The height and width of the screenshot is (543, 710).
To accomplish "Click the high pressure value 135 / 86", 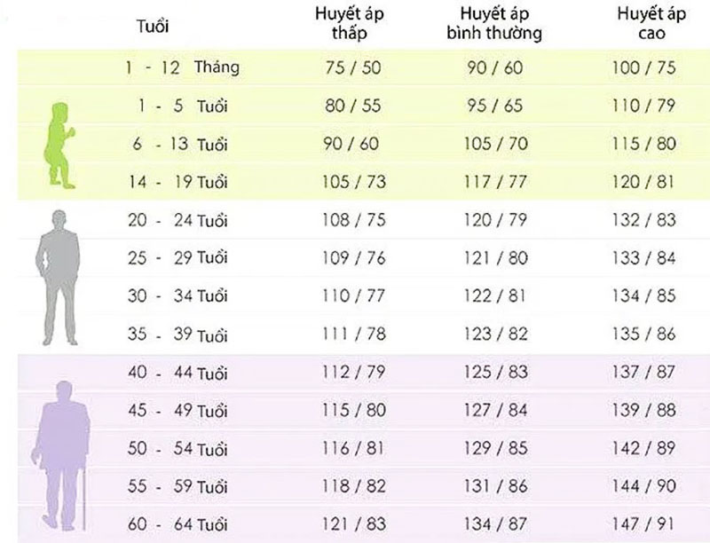I will (x=643, y=334).
